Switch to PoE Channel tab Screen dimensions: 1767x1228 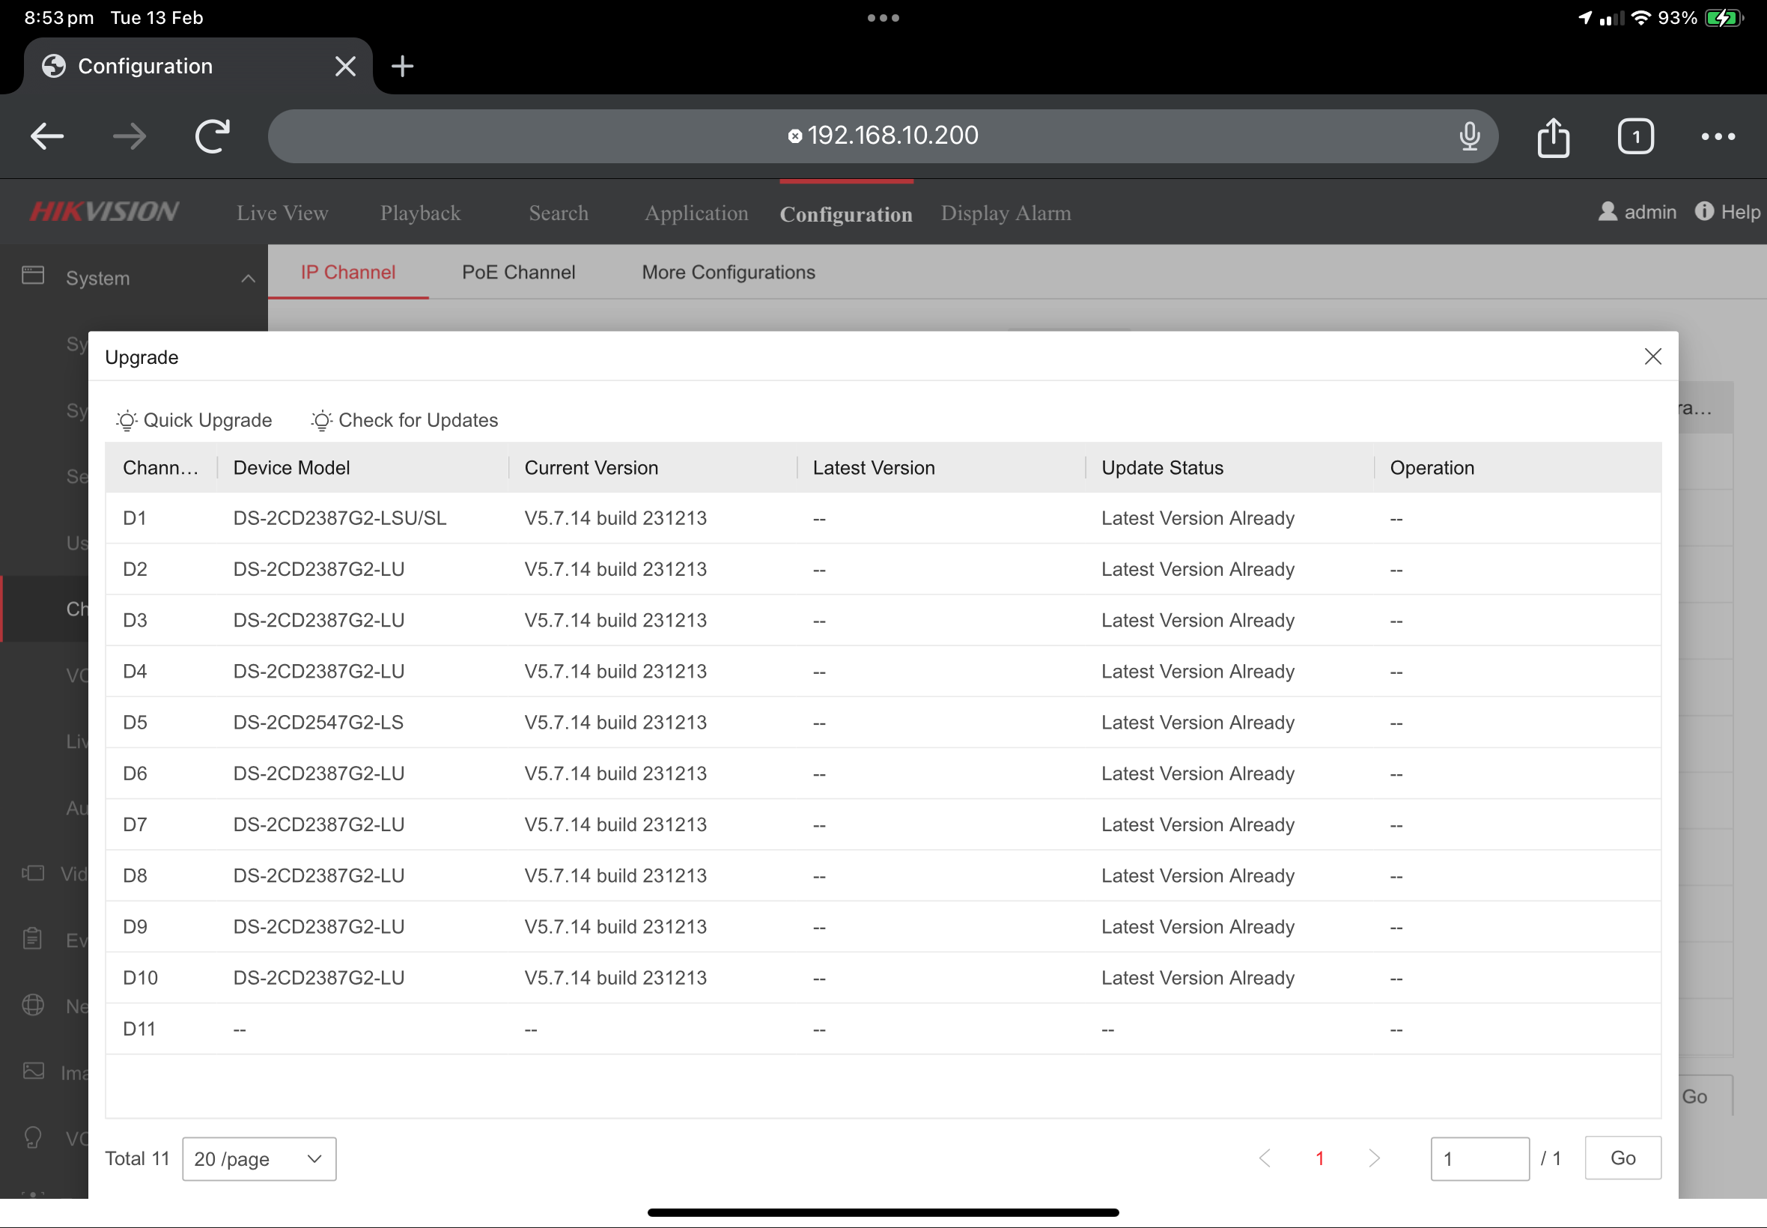point(517,273)
